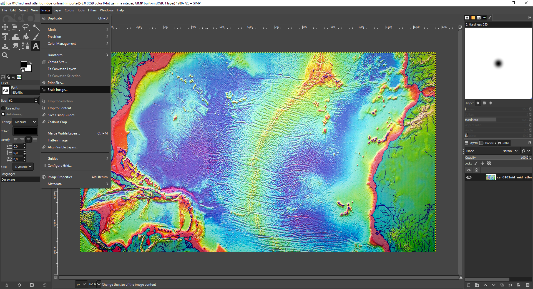Image resolution: width=533 pixels, height=289 pixels.
Task: Select the Free Select lasso tool
Action: (26, 27)
